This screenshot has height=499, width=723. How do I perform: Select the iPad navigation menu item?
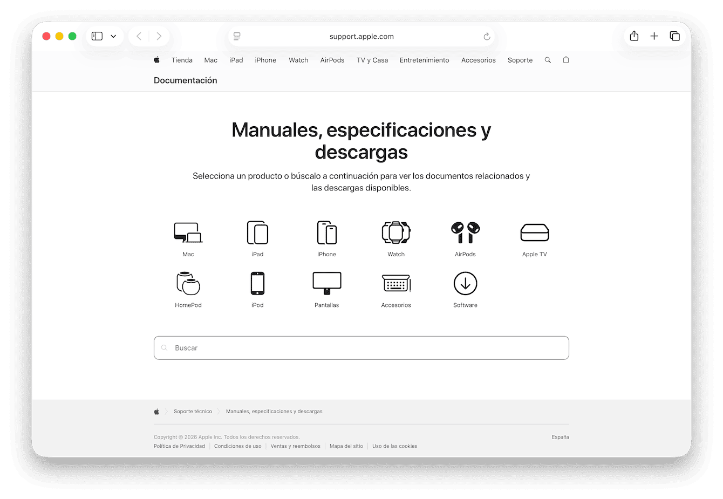click(236, 60)
